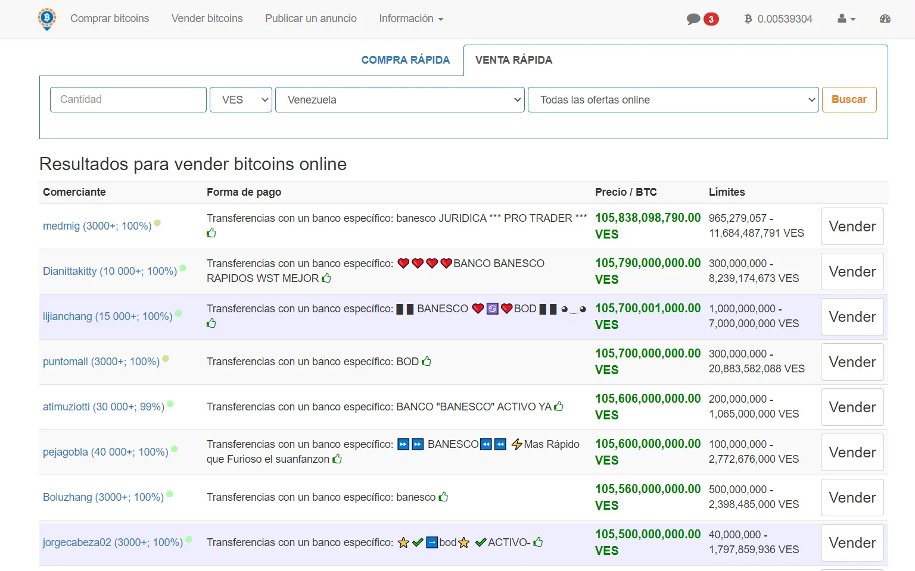Click the Precio / BTC column header

coord(626,192)
